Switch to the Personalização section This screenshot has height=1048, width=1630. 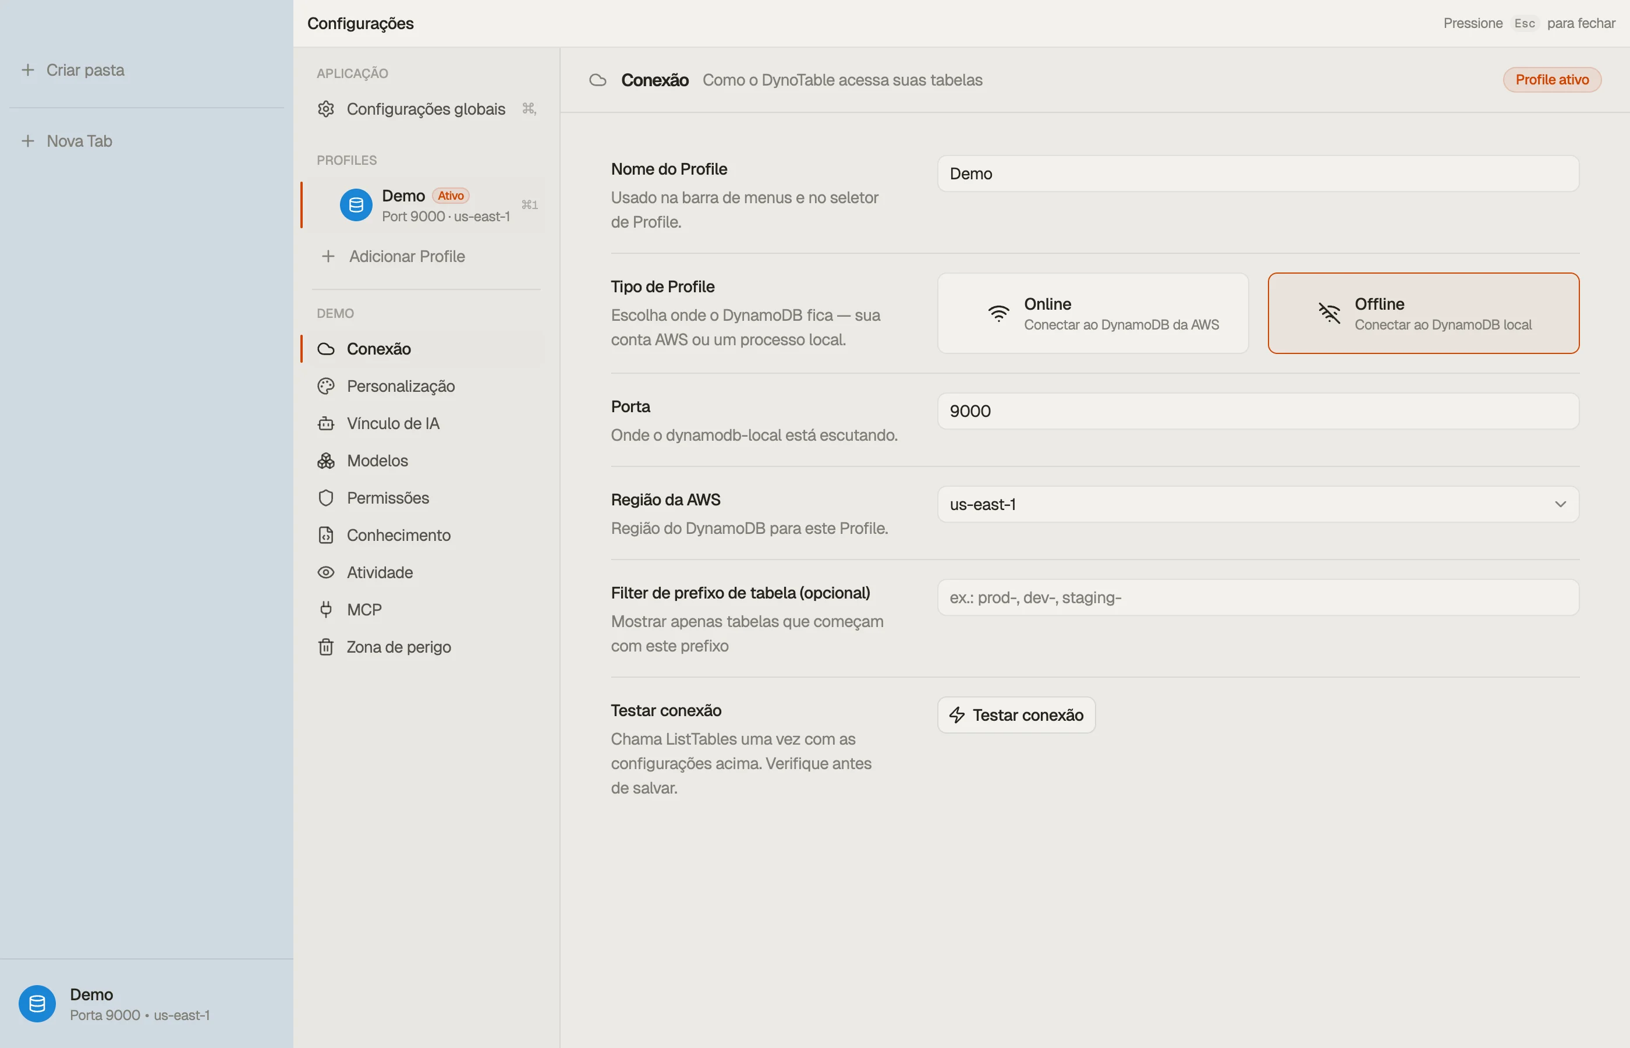coord(426,387)
